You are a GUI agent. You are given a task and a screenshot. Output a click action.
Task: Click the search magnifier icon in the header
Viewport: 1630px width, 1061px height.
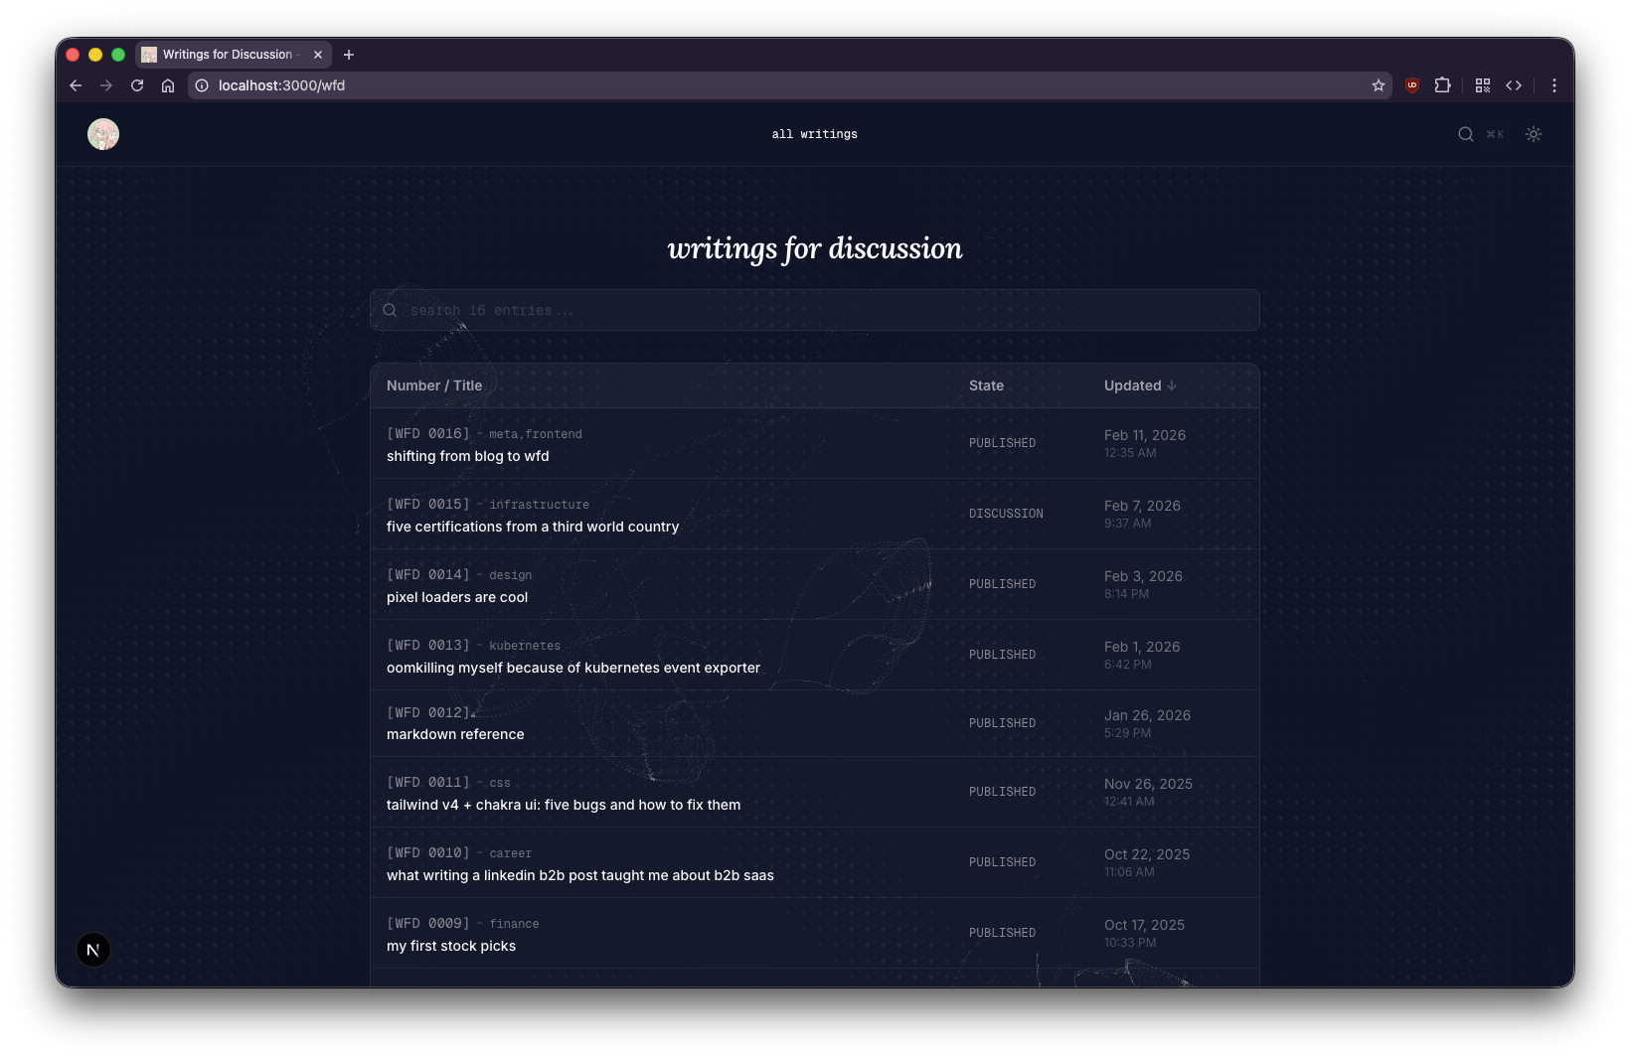[x=1465, y=134]
